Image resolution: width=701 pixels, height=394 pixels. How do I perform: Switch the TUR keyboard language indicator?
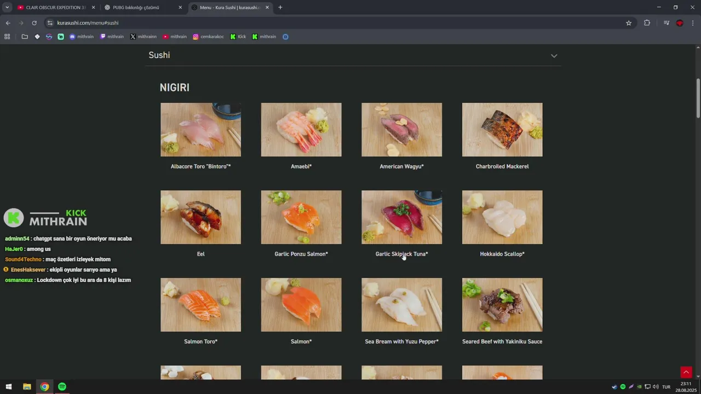coord(666,387)
